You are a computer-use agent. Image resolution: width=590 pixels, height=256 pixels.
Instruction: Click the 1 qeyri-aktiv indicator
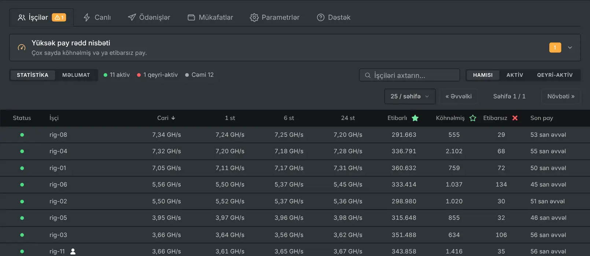coord(157,75)
